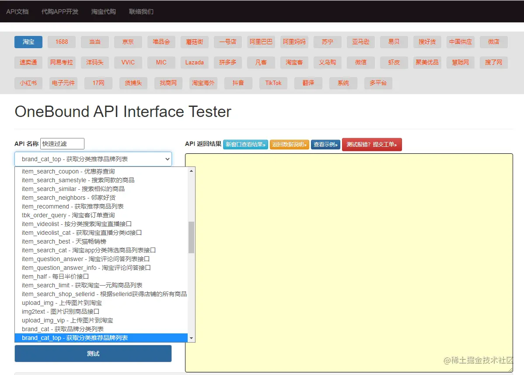Image resolution: width=524 pixels, height=375 pixels.
Task: Open 代购APP开发 in top navigation
Action: coord(60,12)
